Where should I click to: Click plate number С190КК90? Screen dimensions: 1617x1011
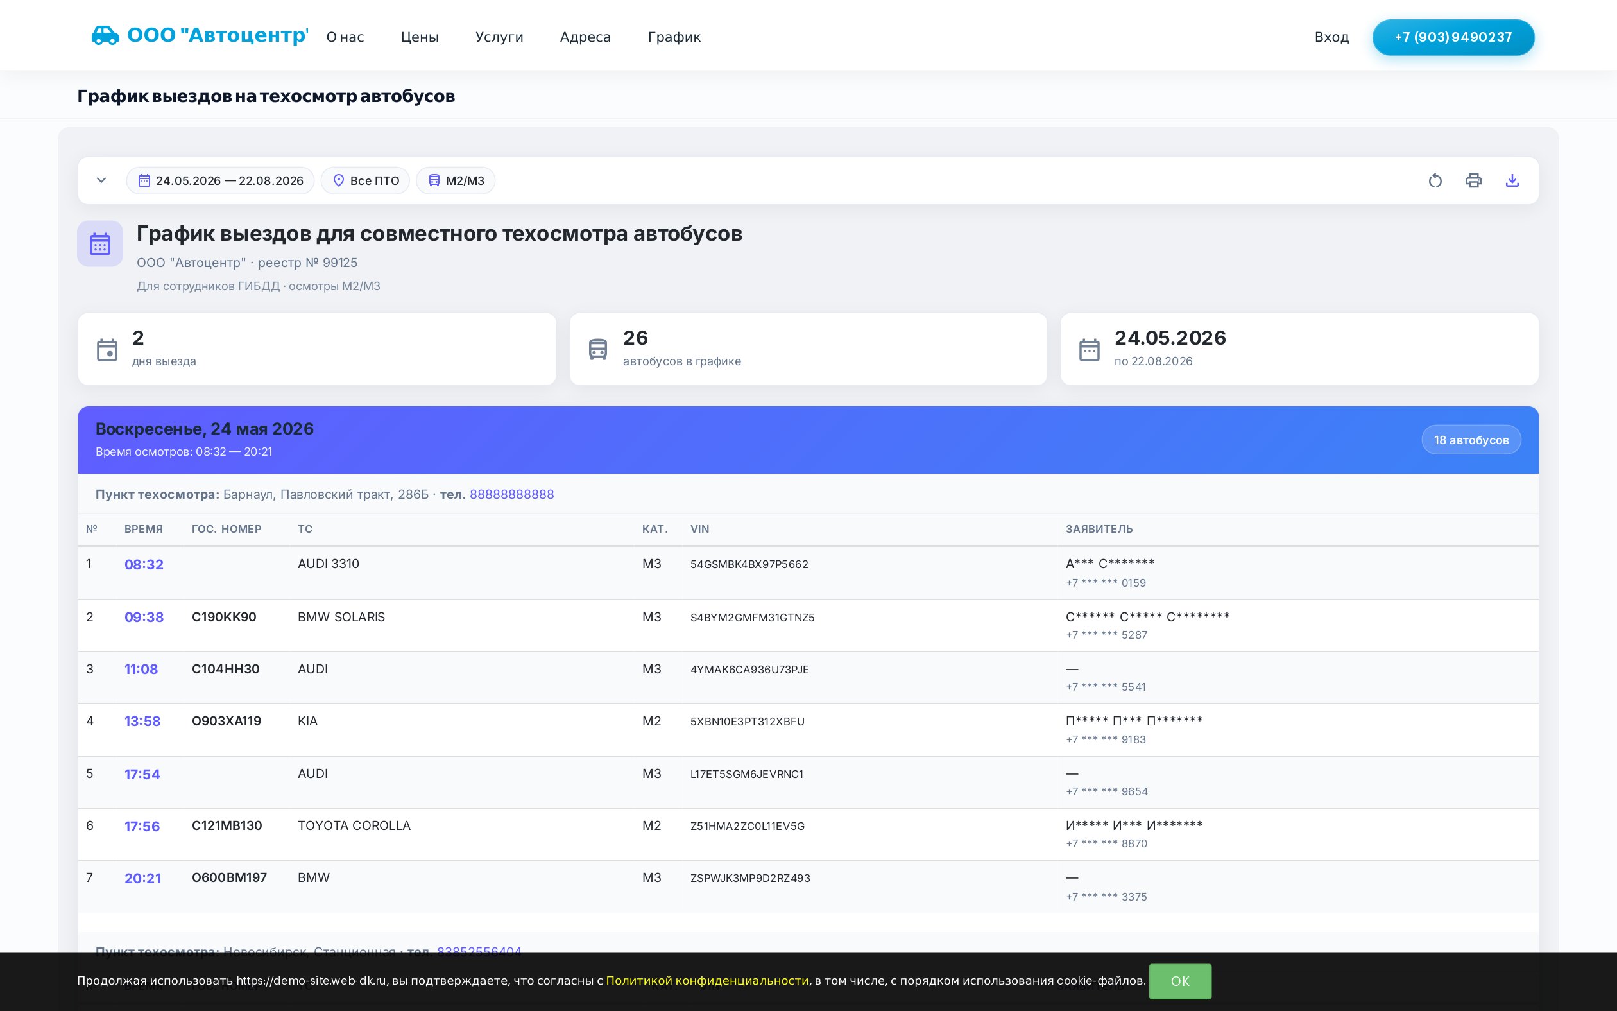[224, 617]
